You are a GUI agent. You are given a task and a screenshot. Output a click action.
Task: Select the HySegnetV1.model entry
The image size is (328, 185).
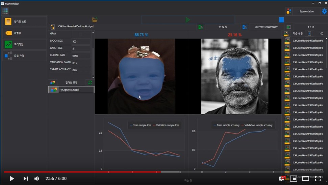tap(71, 90)
